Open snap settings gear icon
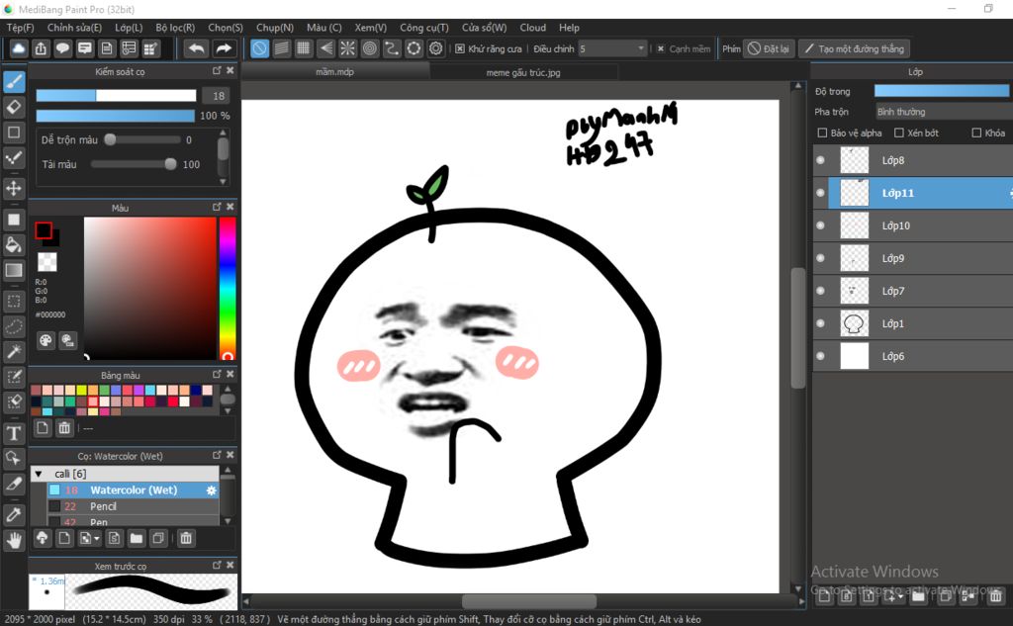 click(436, 48)
